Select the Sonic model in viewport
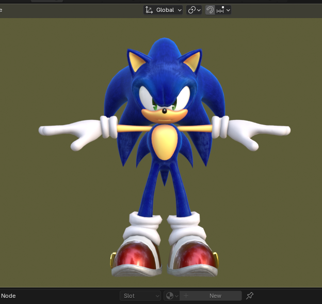This screenshot has height=304, width=322. point(165,157)
